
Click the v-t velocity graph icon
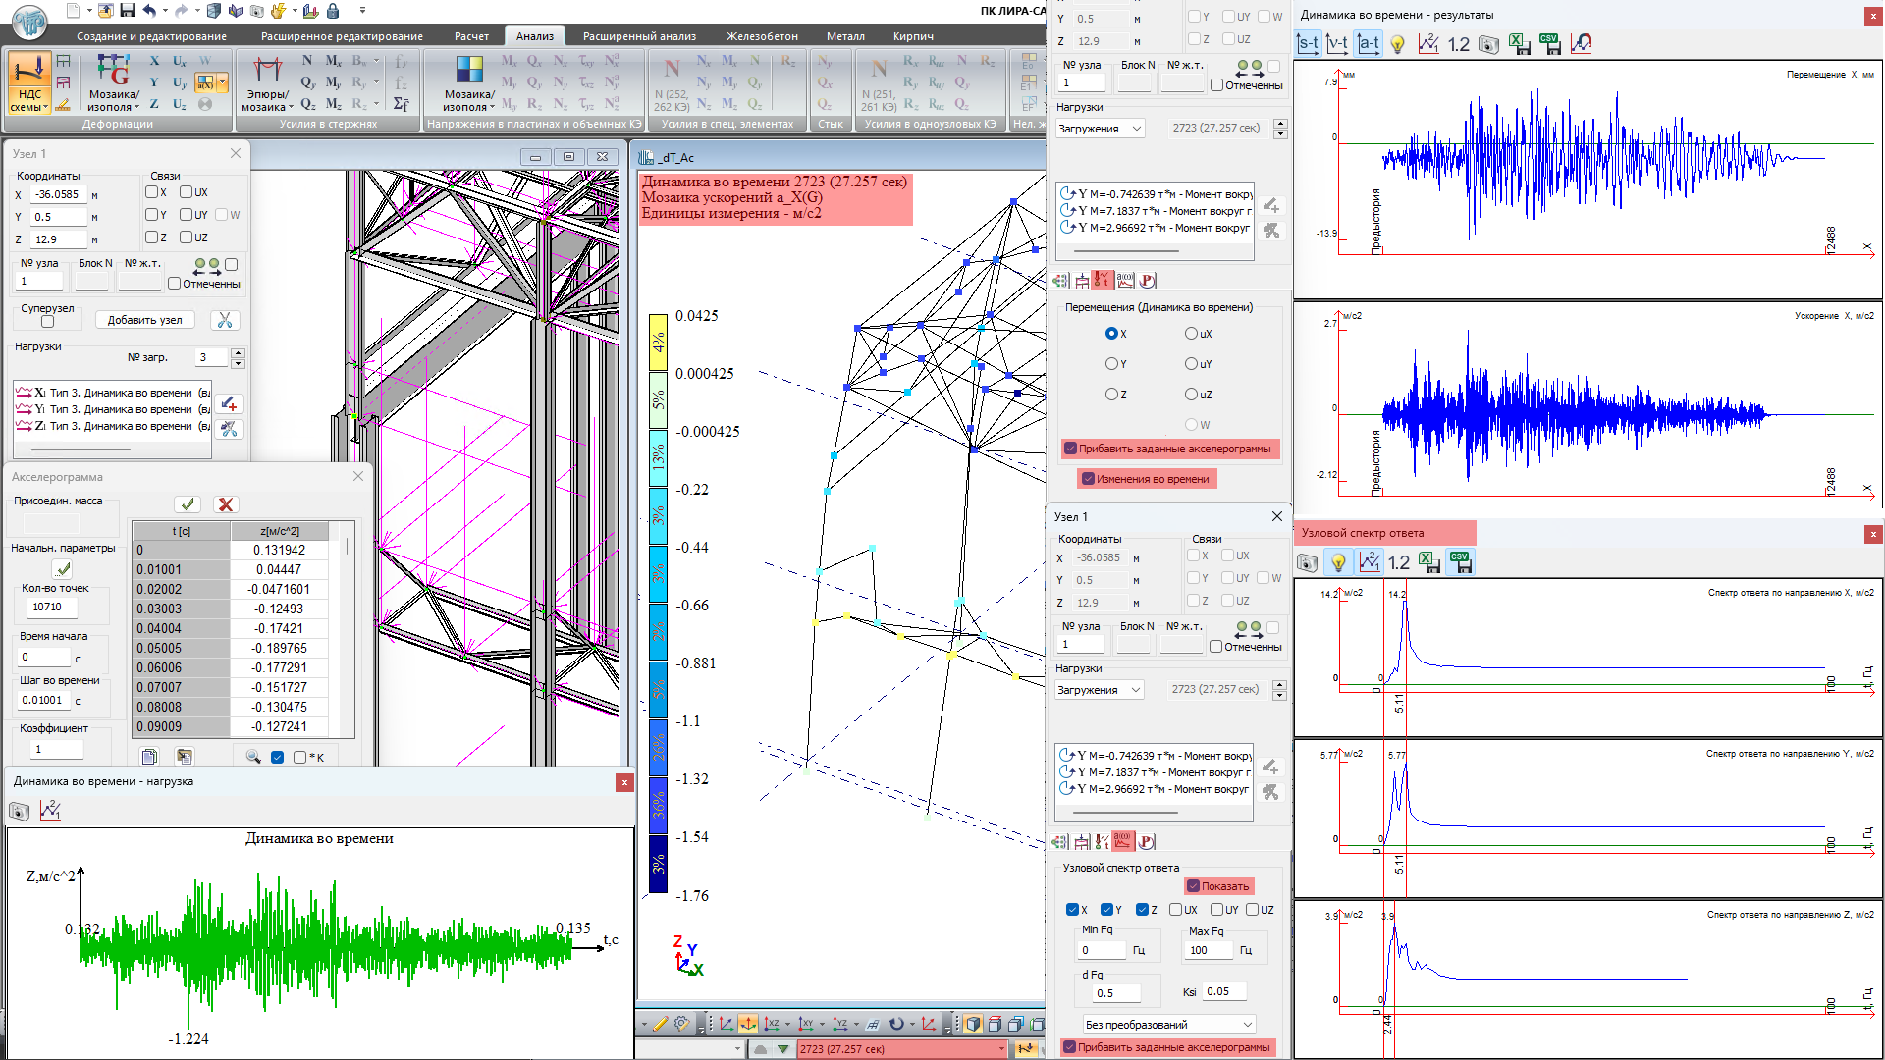(x=1337, y=43)
